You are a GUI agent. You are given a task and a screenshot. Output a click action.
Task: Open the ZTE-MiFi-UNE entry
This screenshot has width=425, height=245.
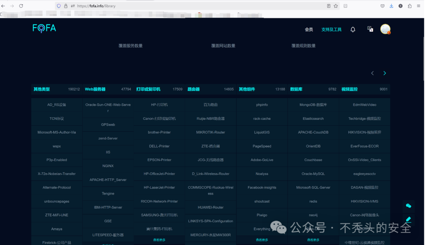point(57,215)
